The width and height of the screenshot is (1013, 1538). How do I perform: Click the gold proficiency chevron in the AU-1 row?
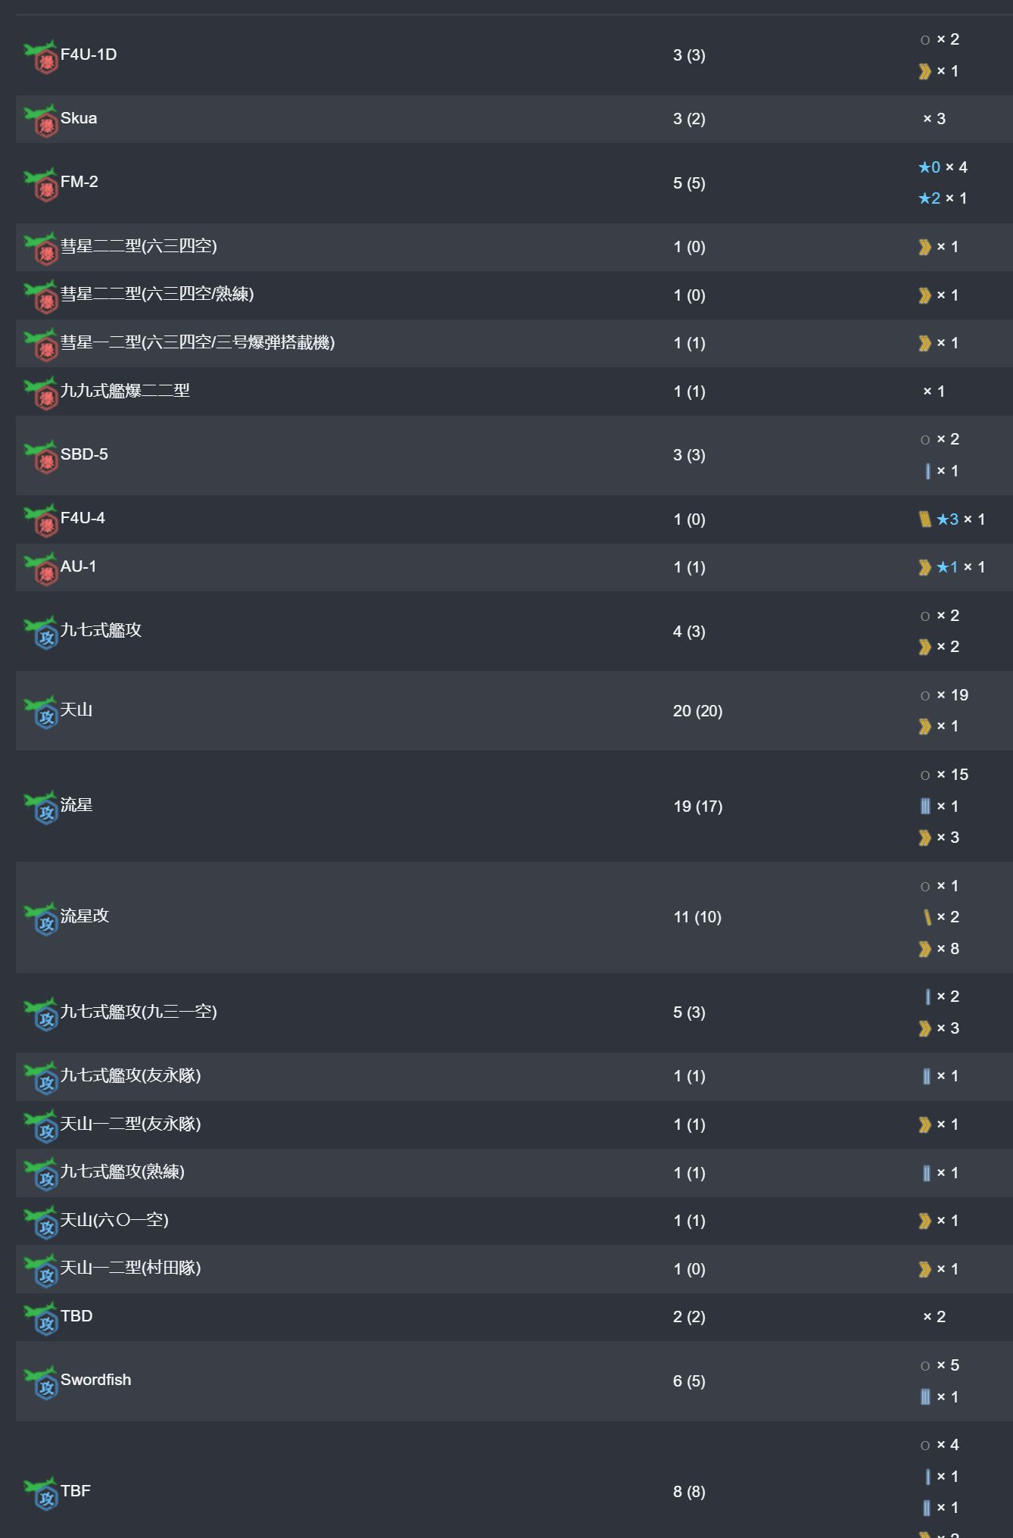pos(924,567)
